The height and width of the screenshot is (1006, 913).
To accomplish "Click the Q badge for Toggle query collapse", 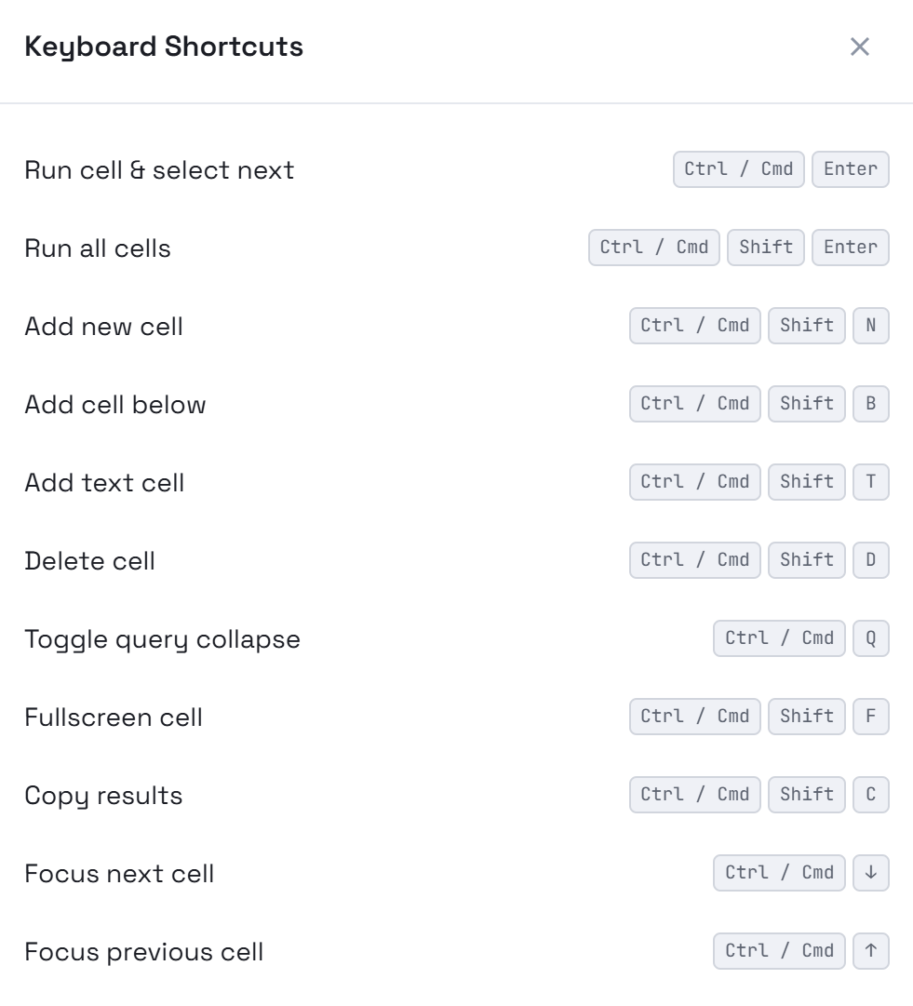I will (x=871, y=638).
